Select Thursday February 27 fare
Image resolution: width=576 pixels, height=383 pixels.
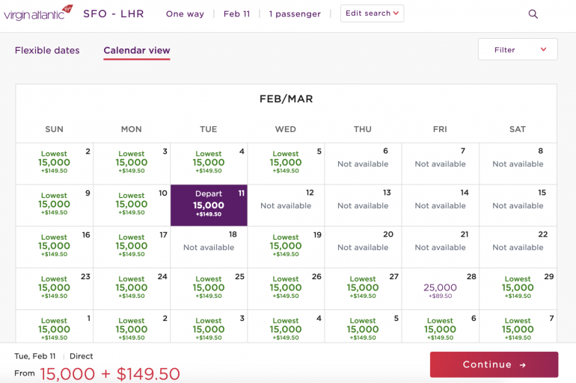pos(363,288)
